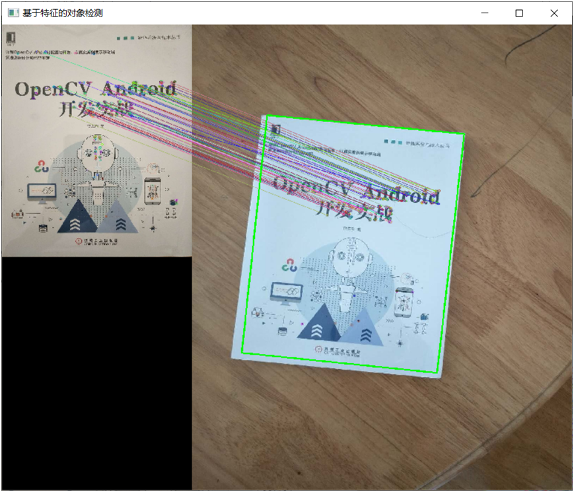Click the monitor icon on the template cover

tap(42, 192)
